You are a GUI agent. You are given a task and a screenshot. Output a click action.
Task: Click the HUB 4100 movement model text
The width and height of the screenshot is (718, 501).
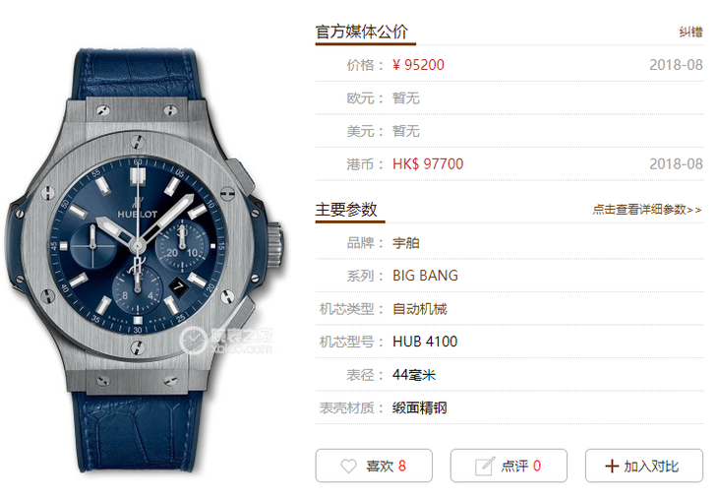click(425, 342)
